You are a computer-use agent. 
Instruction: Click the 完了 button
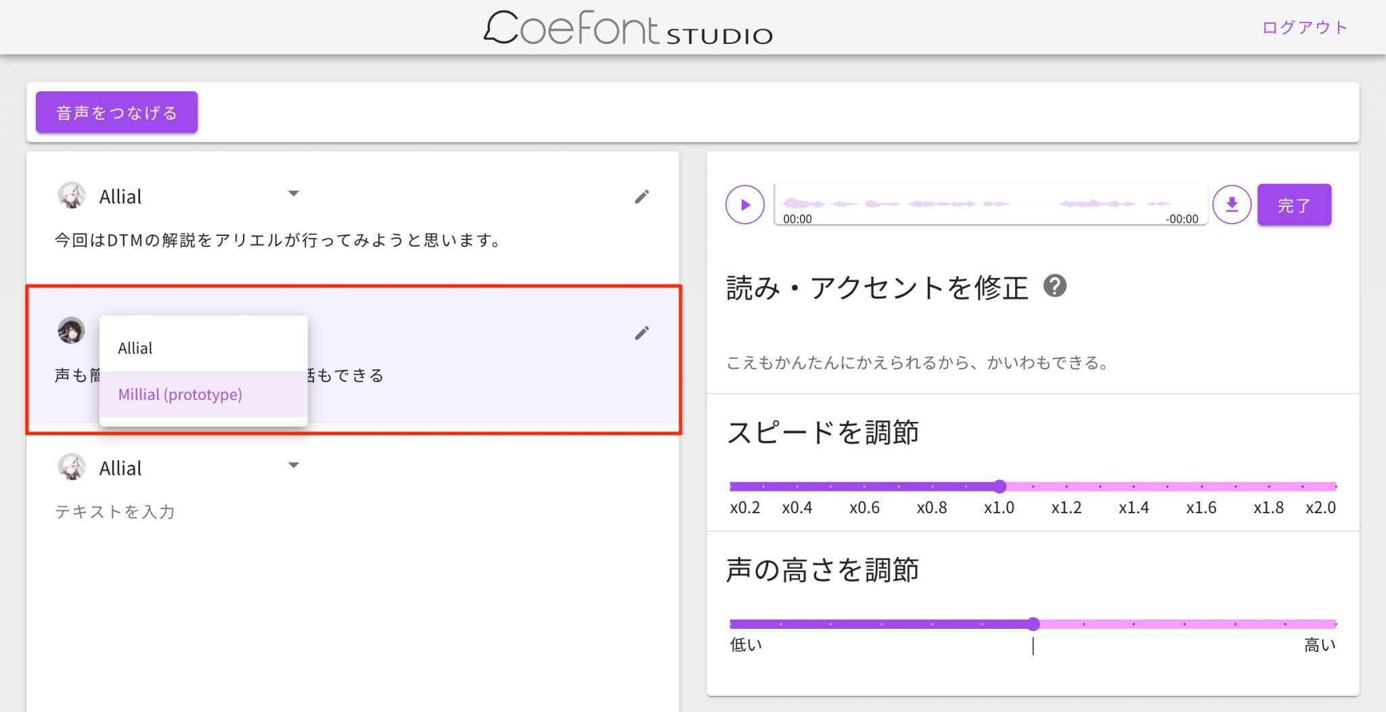coord(1293,204)
